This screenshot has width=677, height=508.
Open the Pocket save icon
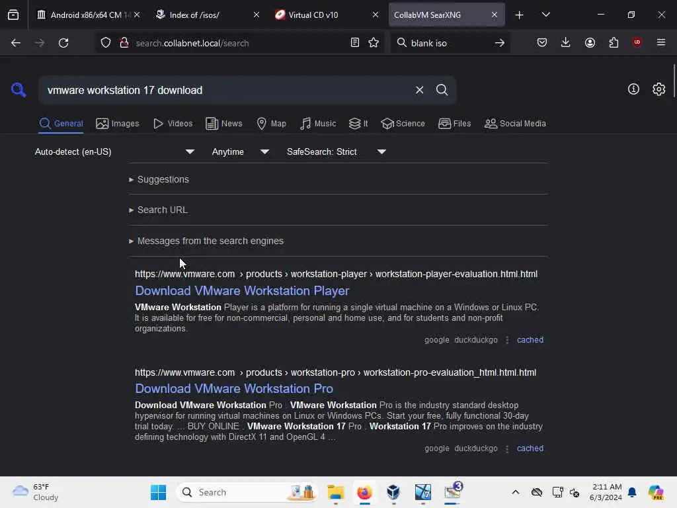click(x=542, y=43)
